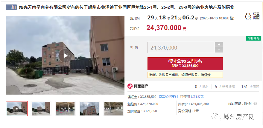Select the fifth empty floor thumbnail
Image resolution: width=263 pixels, height=128 pixels.
click(x=114, y=109)
